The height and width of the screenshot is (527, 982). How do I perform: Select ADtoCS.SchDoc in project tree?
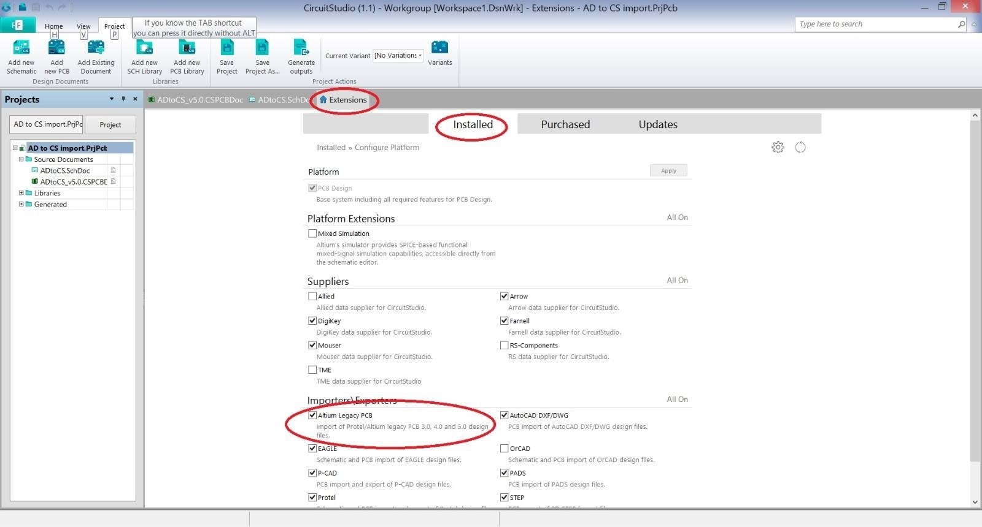point(65,170)
